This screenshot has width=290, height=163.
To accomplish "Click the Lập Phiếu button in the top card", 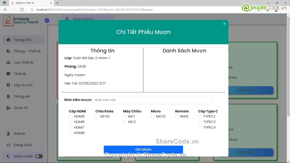I will 245,90.
